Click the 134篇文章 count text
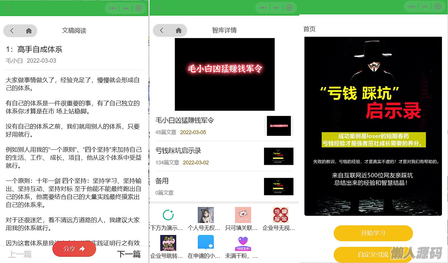This screenshot has width=448, height=263. point(167,163)
